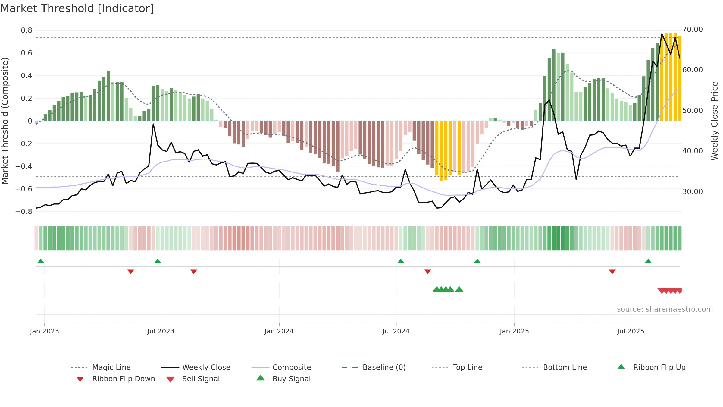
Task: Click the '−0.6' composite axis label
Action: coord(24,189)
